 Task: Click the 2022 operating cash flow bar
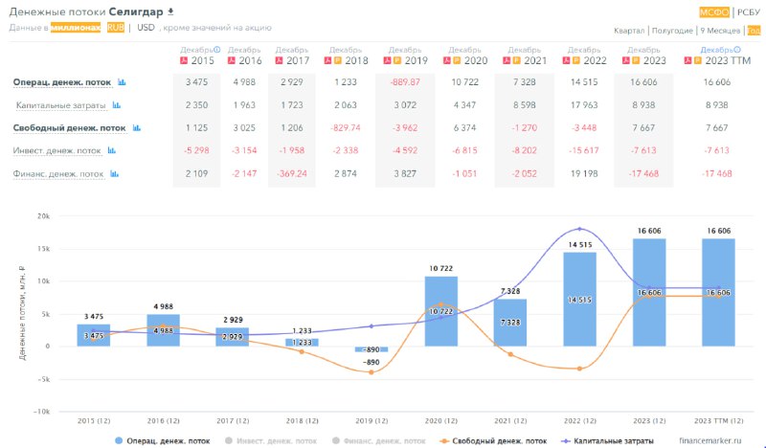[x=580, y=299]
